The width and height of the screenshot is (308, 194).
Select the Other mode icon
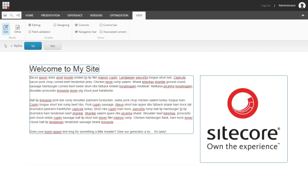click(x=18, y=29)
